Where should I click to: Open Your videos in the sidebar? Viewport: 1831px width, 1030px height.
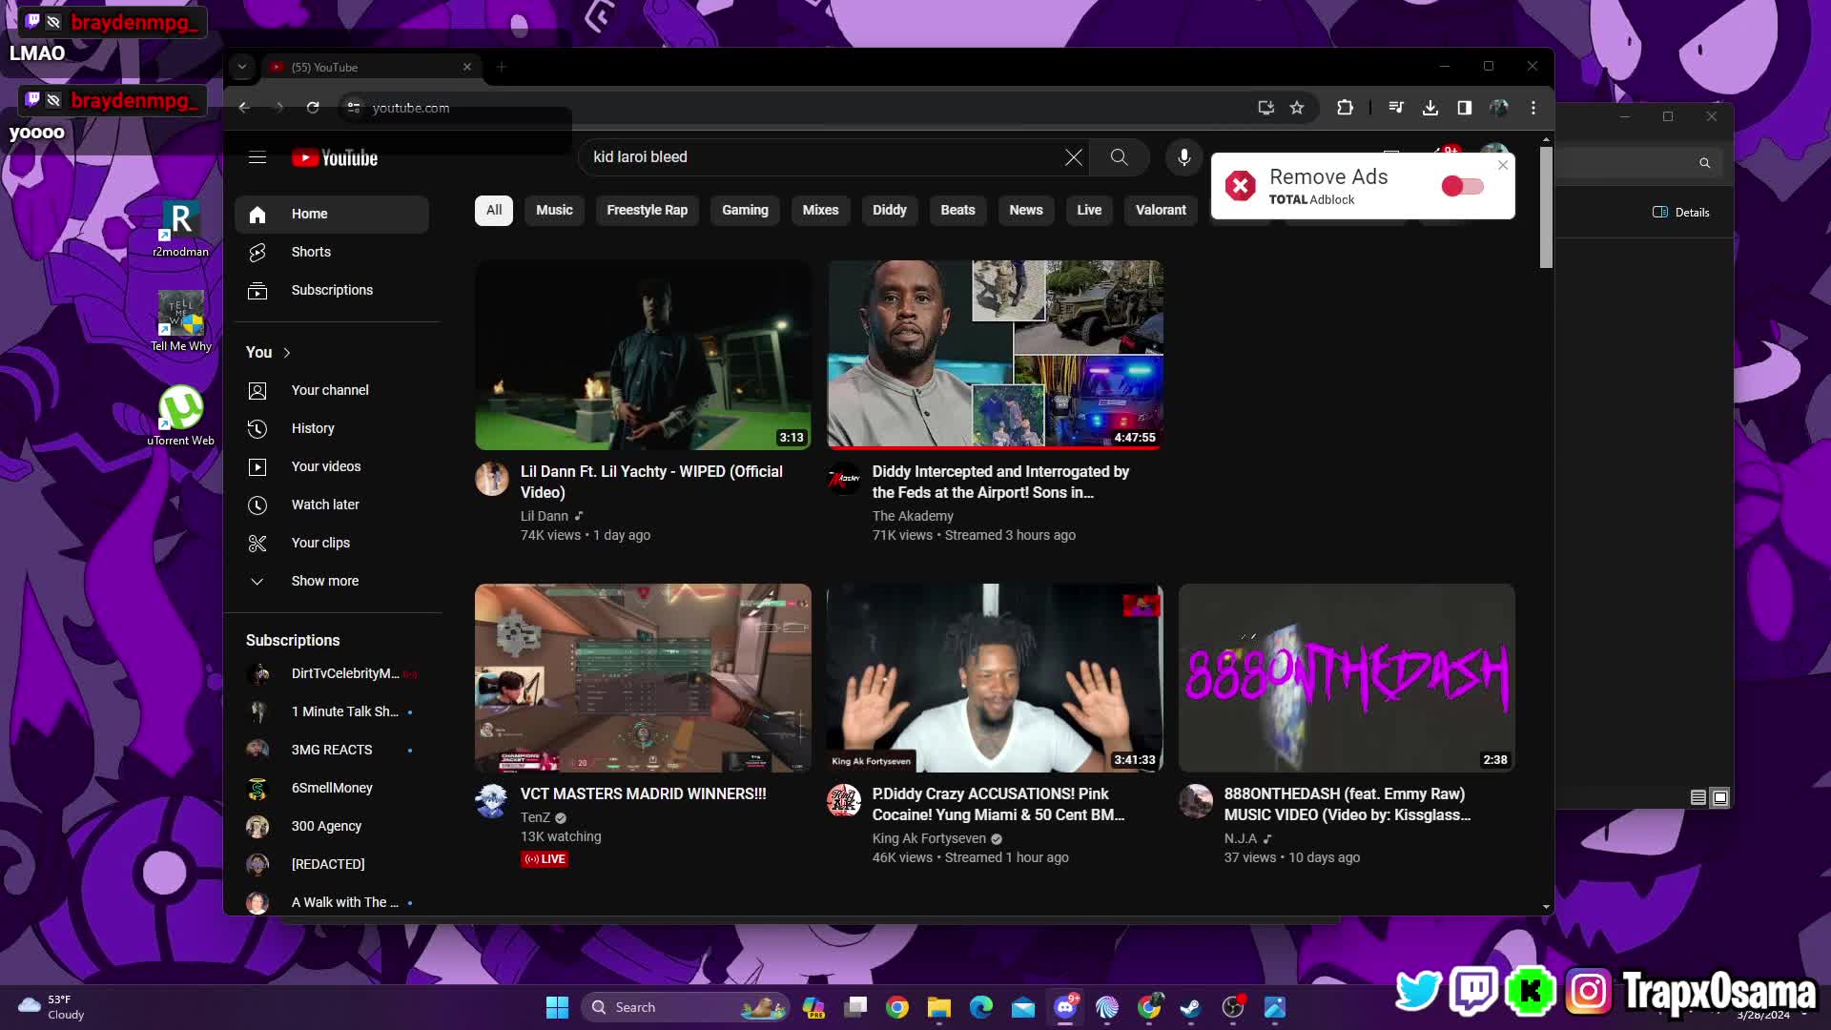tap(332, 467)
